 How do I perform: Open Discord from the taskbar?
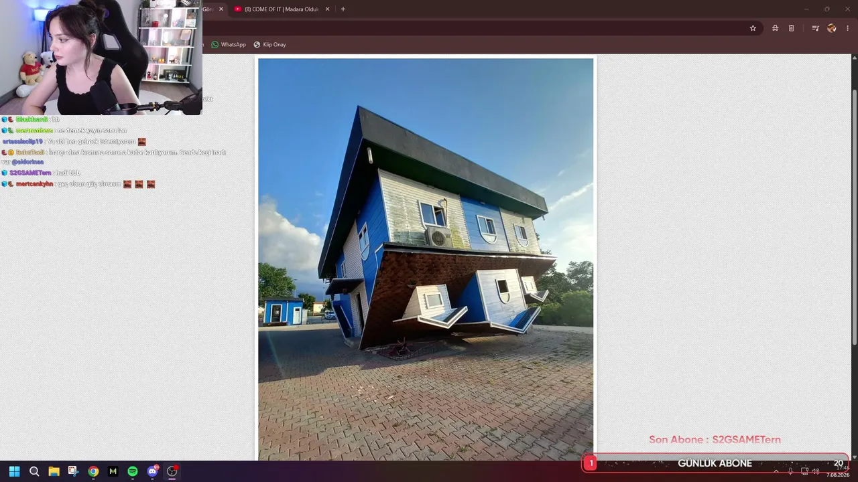[152, 471]
